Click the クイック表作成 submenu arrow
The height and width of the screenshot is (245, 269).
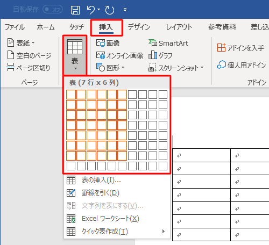[164, 231]
